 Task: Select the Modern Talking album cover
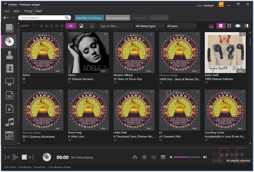coord(134,52)
